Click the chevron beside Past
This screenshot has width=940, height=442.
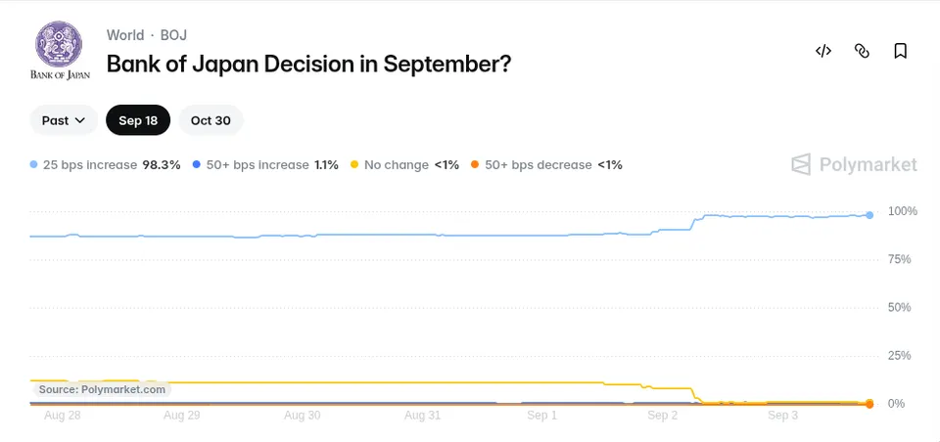coord(79,121)
